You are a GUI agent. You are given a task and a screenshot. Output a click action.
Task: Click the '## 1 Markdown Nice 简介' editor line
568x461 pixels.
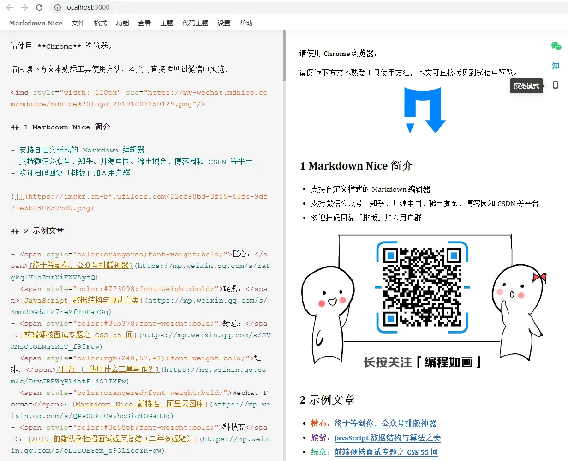click(60, 127)
